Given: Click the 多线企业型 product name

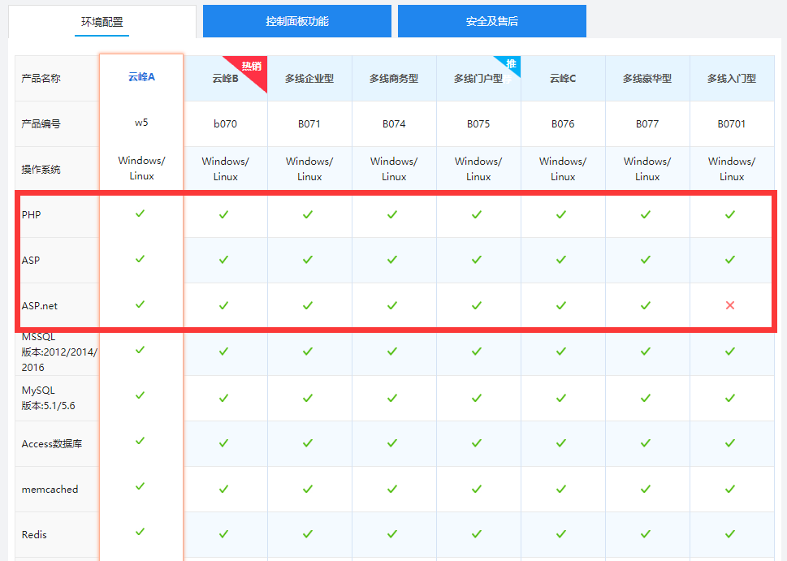Looking at the screenshot, I should (x=309, y=79).
